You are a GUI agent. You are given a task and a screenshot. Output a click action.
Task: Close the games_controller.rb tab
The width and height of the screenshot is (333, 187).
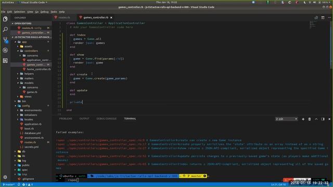coord(111,18)
